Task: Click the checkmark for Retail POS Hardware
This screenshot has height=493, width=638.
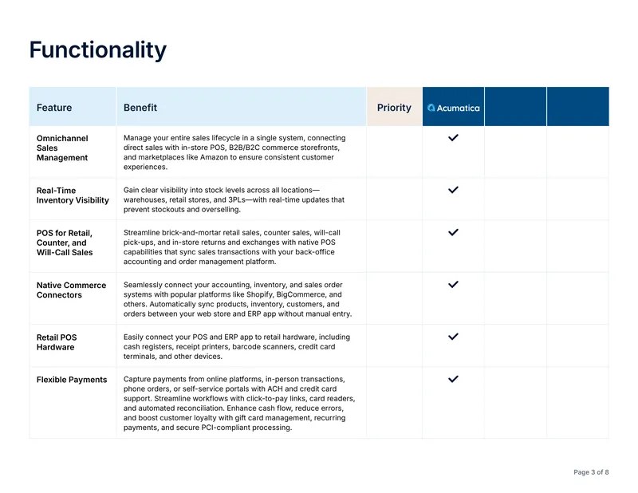Action: pyautogui.click(x=453, y=337)
